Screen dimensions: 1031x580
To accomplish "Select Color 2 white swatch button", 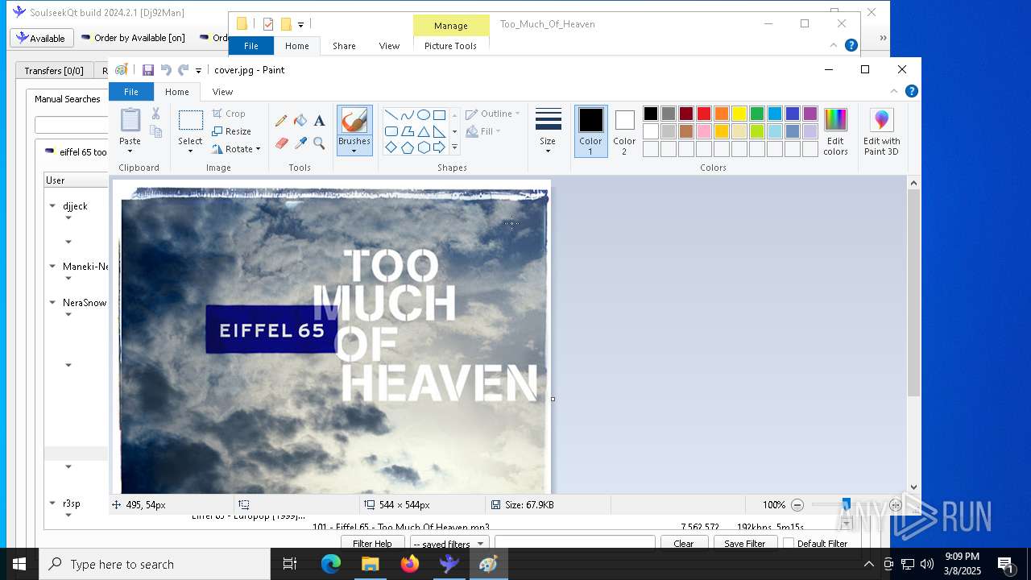I will pos(624,131).
